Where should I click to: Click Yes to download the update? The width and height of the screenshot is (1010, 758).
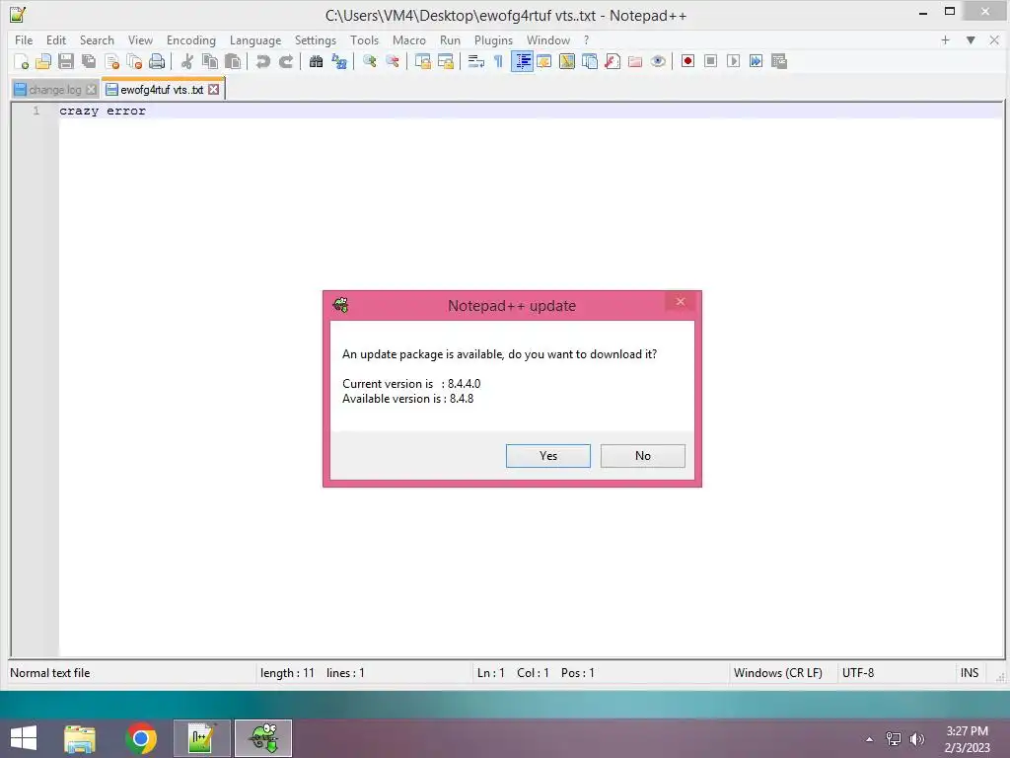(x=548, y=456)
